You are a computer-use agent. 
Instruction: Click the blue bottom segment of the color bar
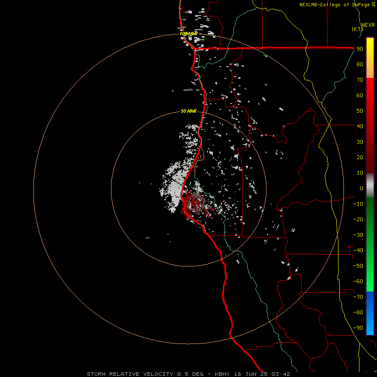pos(370,313)
